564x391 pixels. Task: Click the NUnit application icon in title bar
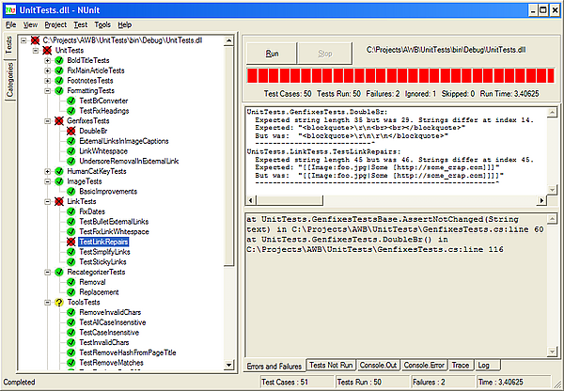coord(9,7)
